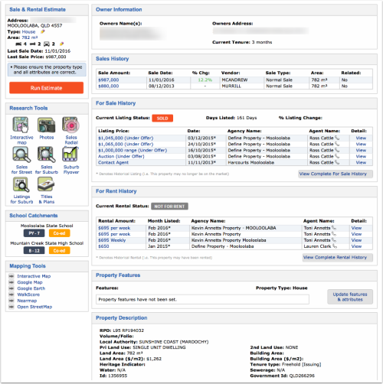Click arrow icon beside Google Map
The height and width of the screenshot is (384, 383).
tap(11, 282)
